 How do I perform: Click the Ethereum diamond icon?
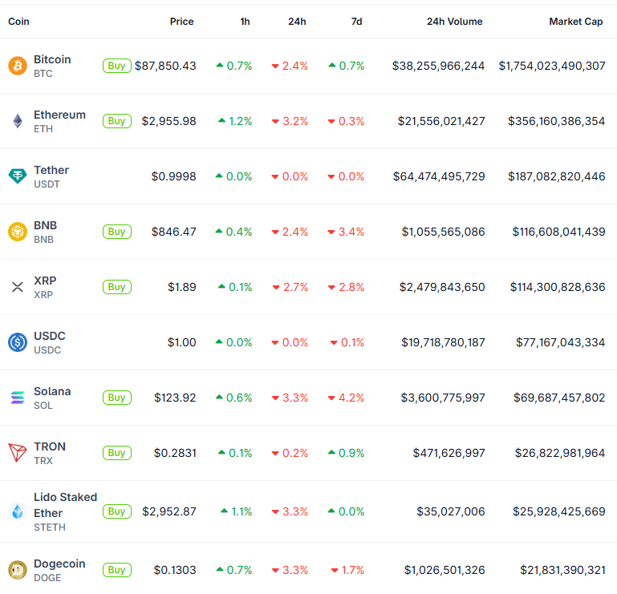(x=17, y=121)
